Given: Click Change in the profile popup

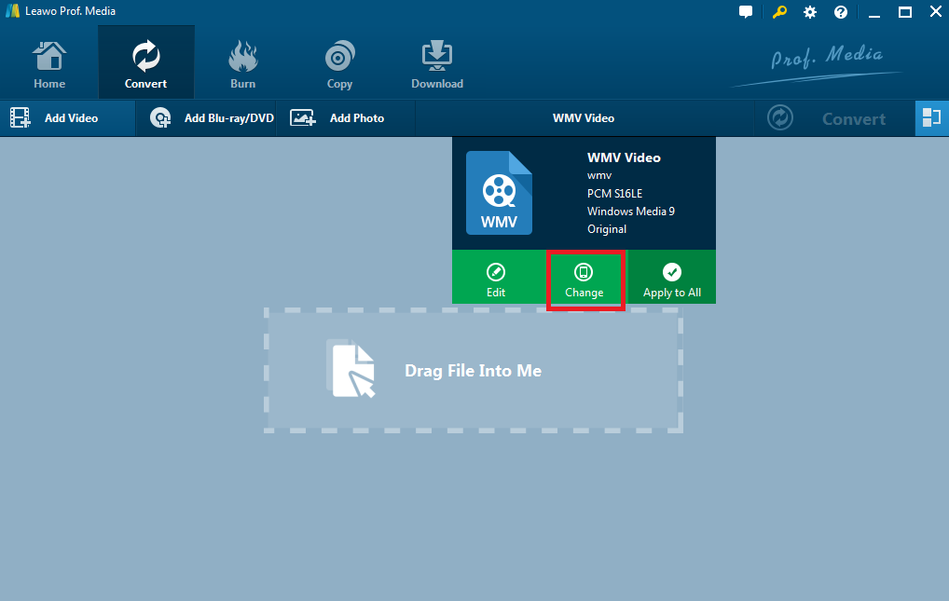Looking at the screenshot, I should pyautogui.click(x=585, y=280).
